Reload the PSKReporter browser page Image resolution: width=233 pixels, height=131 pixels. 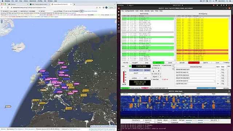pos(8,7)
